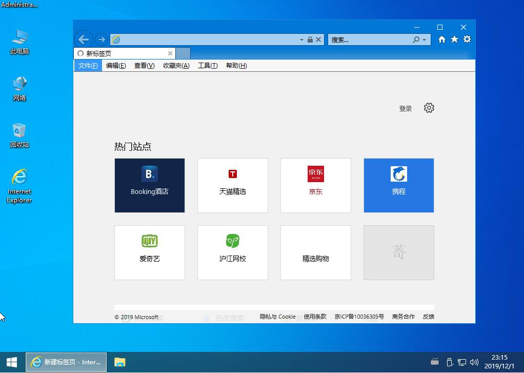The width and height of the screenshot is (524, 373).
Task: Click the 使用条款 link
Action: (315, 317)
